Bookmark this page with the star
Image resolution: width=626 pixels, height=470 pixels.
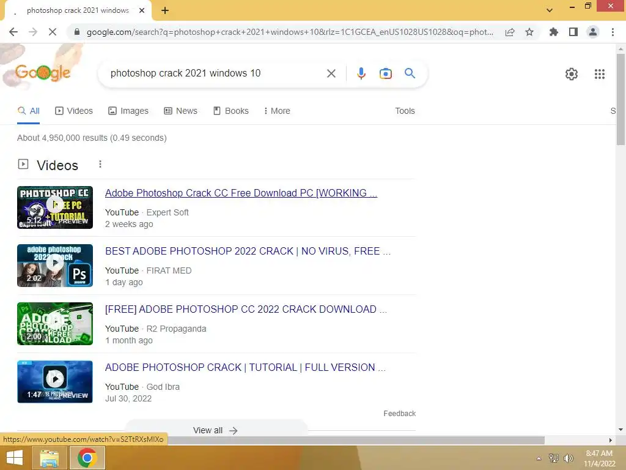pos(529,32)
